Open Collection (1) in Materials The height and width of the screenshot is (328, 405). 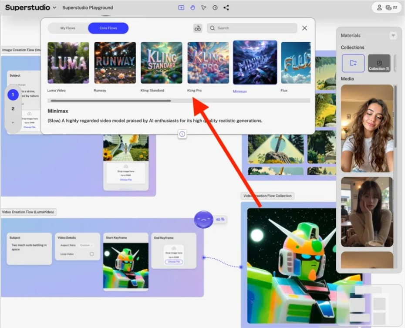coord(379,63)
